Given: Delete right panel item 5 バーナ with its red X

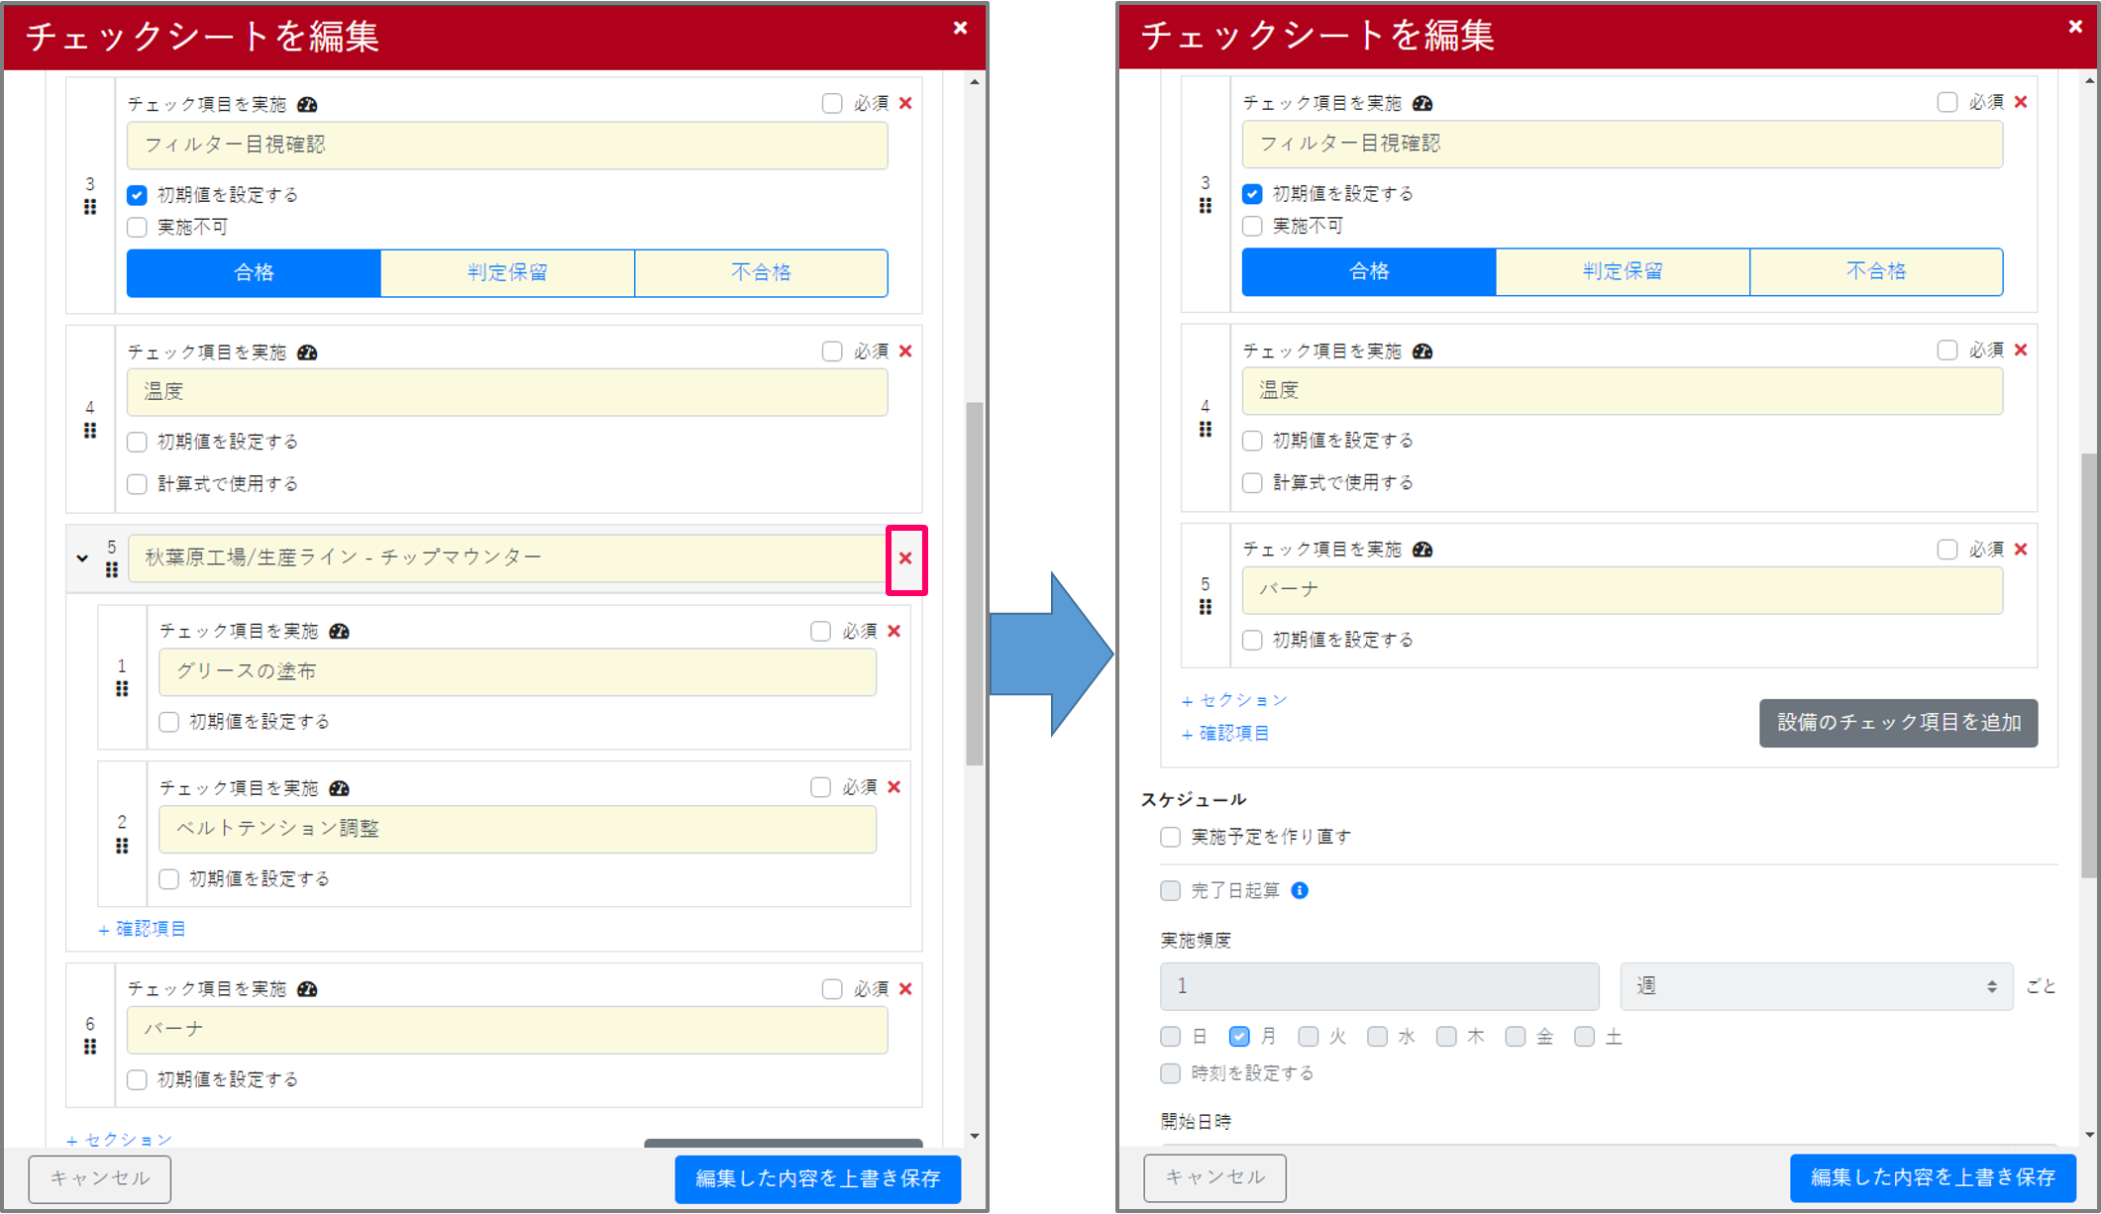Looking at the screenshot, I should click(2021, 550).
